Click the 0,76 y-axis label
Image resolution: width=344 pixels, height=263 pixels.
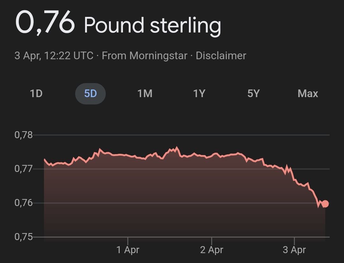point(24,203)
